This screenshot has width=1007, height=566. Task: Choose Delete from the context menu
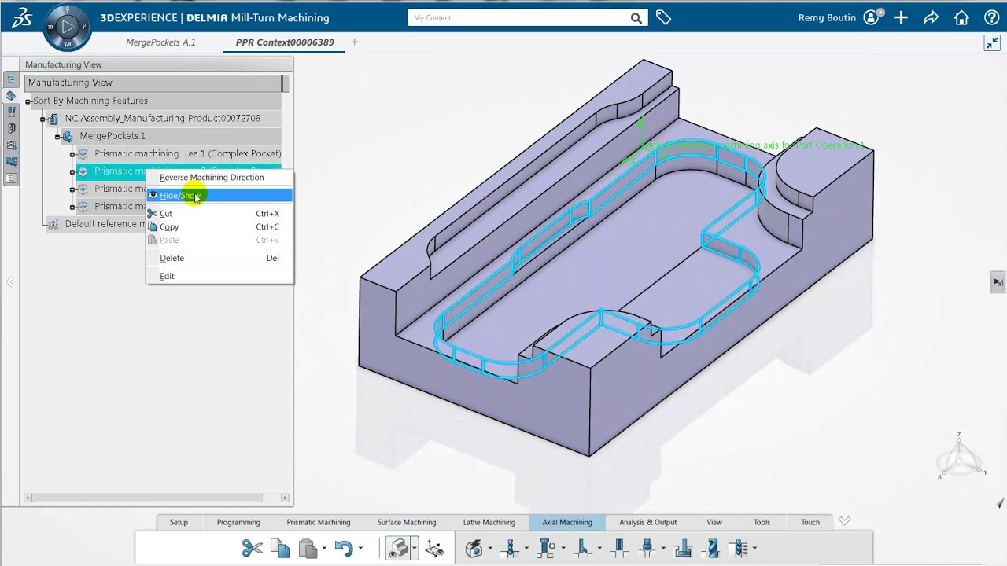coord(172,258)
